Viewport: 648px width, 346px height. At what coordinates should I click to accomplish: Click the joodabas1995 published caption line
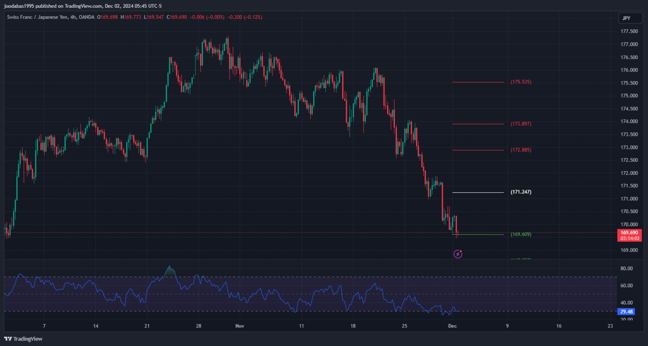[83, 6]
